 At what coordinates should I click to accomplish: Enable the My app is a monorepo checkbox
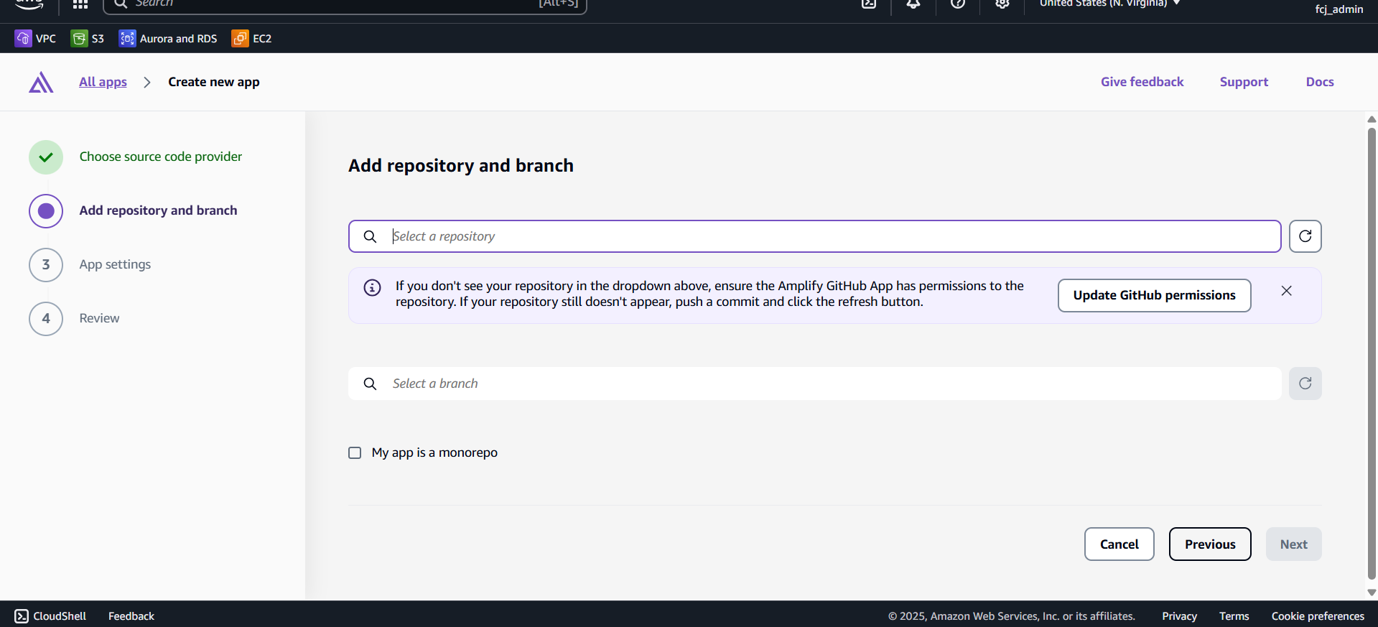click(x=355, y=452)
